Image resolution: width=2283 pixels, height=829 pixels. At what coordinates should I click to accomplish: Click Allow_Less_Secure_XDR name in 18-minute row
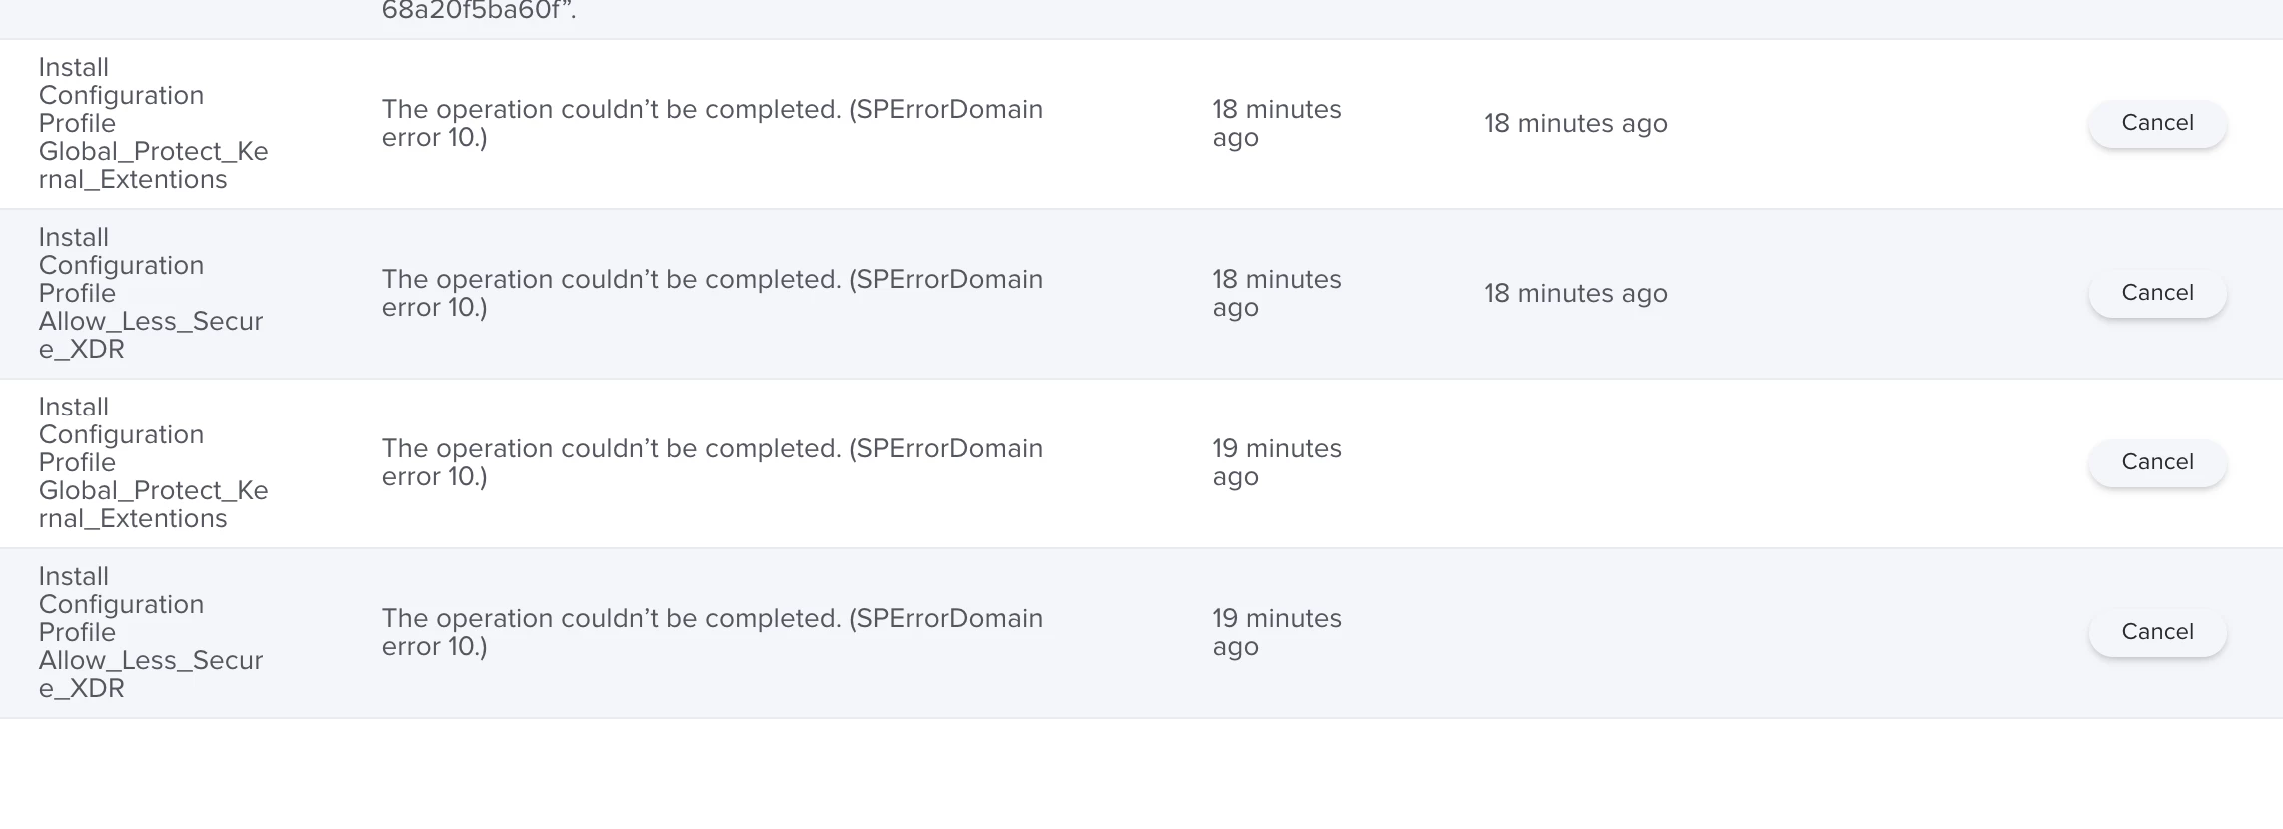point(151,335)
